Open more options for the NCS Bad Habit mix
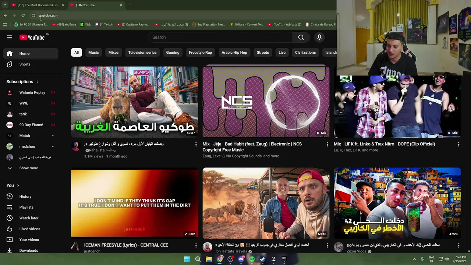Screen dimensions: 471x265 pos(327,144)
